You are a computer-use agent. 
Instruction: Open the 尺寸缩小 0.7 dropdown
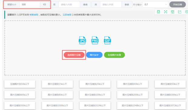[x=155, y=5]
